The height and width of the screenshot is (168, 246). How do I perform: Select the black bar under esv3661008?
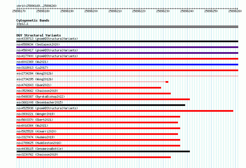(x=101, y=105)
